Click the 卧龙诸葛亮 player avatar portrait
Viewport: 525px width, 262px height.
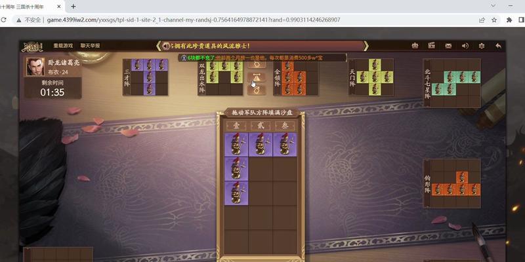coord(35,67)
